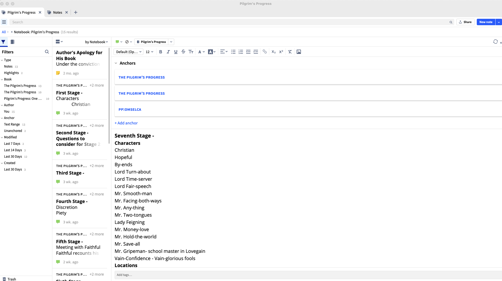The height and width of the screenshot is (281, 502).
Task: Show the notebooks sidebar panel
Action: (12, 42)
